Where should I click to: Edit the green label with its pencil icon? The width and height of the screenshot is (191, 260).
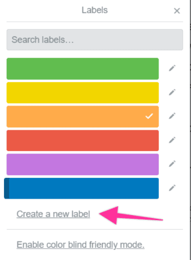[172, 68]
